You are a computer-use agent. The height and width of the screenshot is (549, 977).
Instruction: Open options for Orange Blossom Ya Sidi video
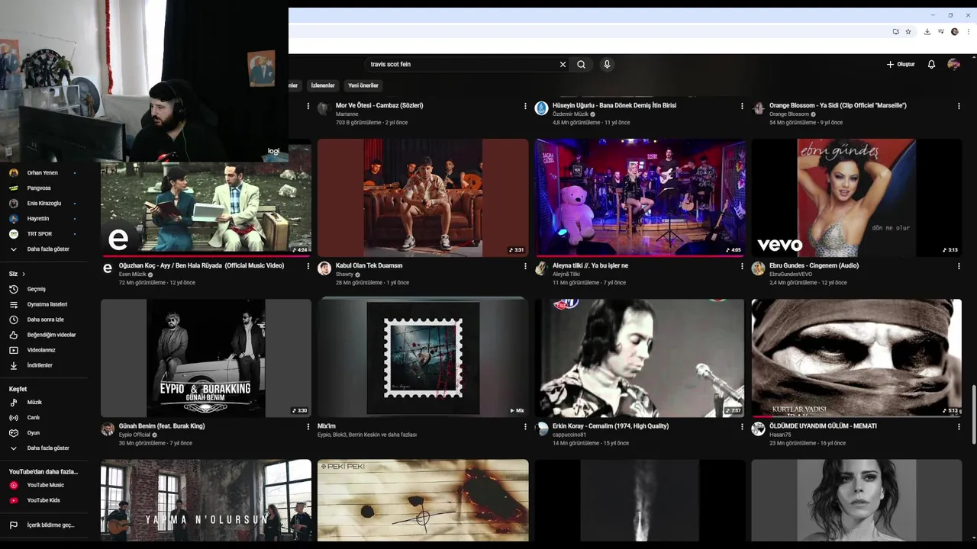click(x=959, y=106)
